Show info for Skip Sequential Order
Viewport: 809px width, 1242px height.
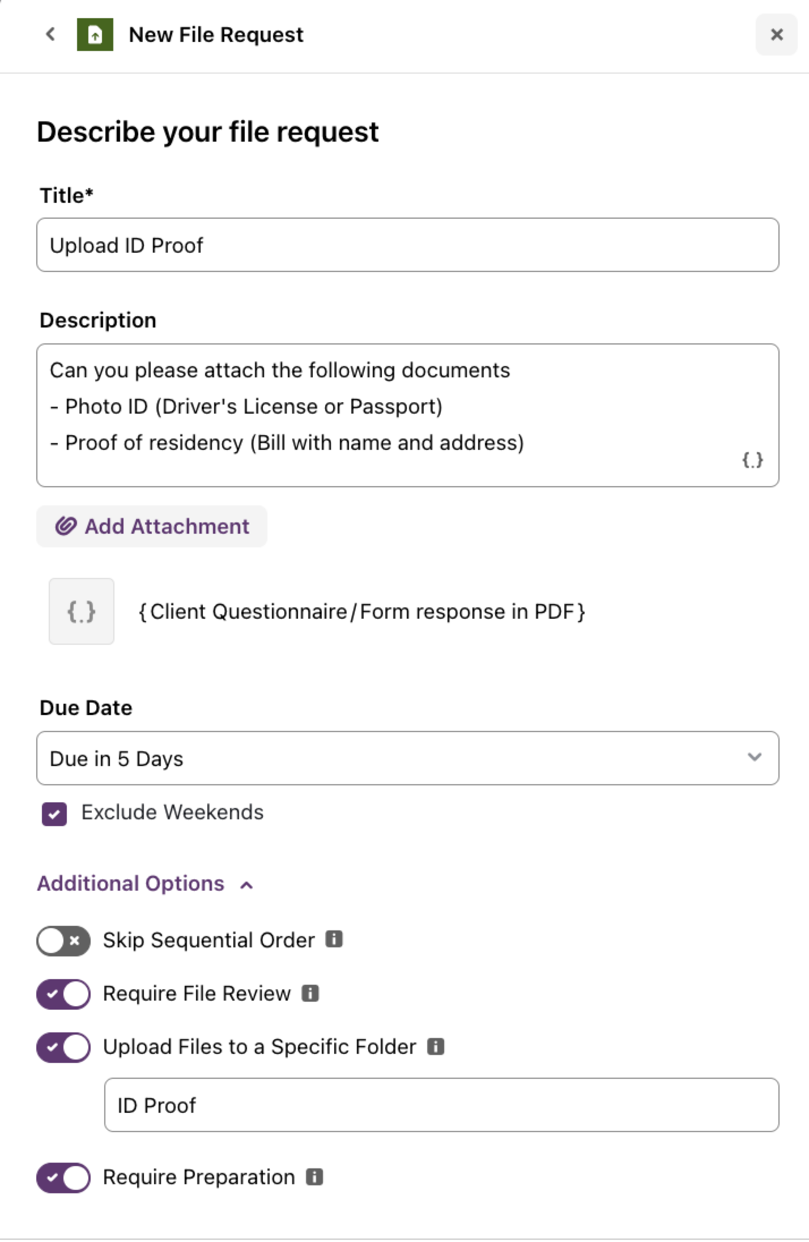tap(334, 939)
